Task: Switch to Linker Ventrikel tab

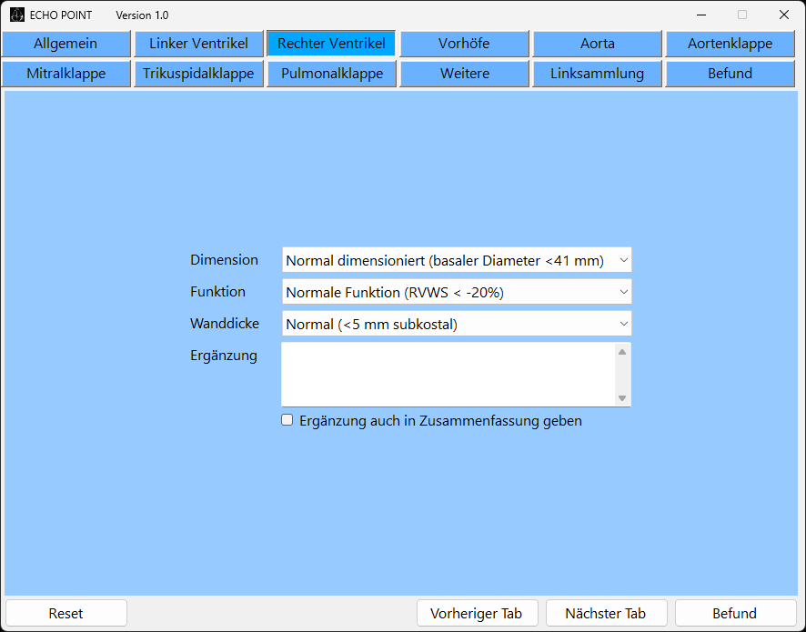Action: (x=198, y=44)
